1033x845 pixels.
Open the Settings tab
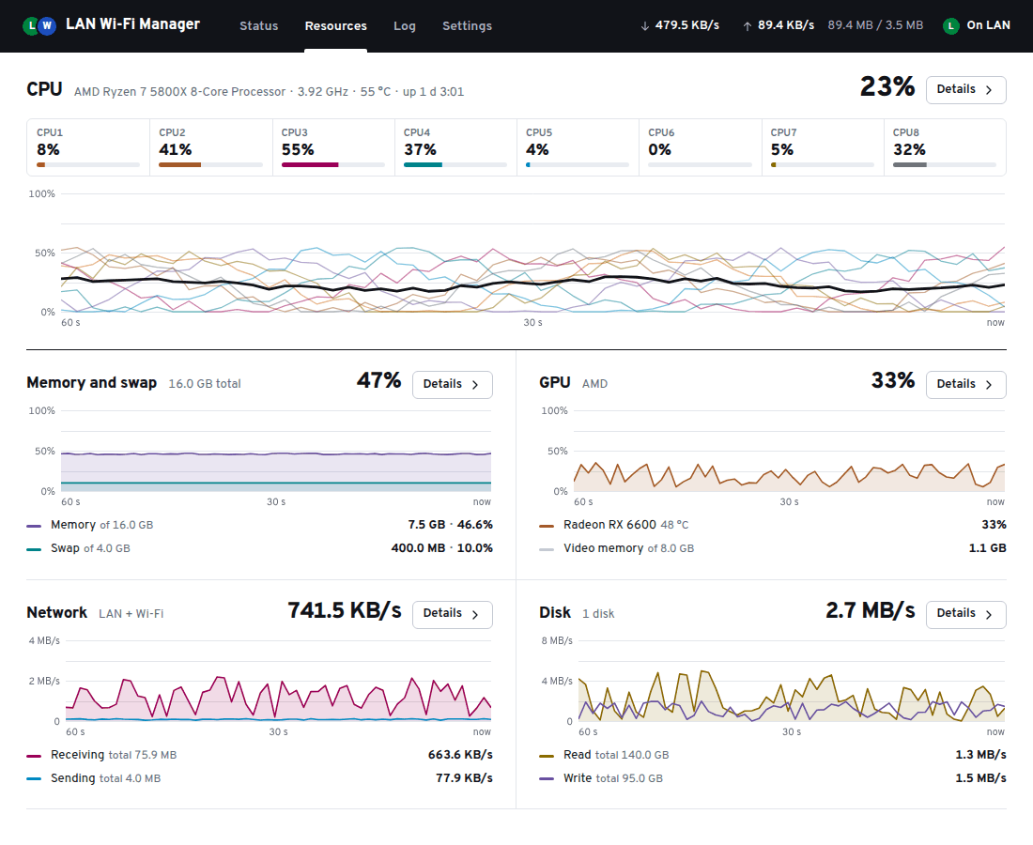coord(467,25)
